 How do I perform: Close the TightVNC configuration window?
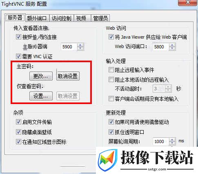click(188, 2)
